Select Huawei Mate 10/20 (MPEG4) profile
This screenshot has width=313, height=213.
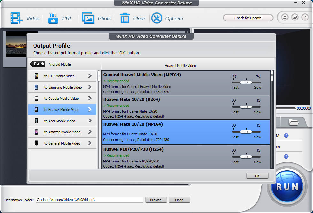186,132
